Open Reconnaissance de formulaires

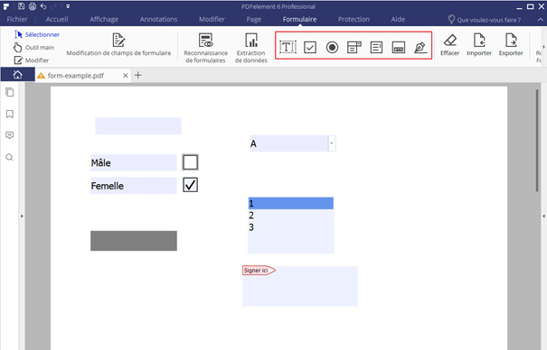(x=205, y=48)
